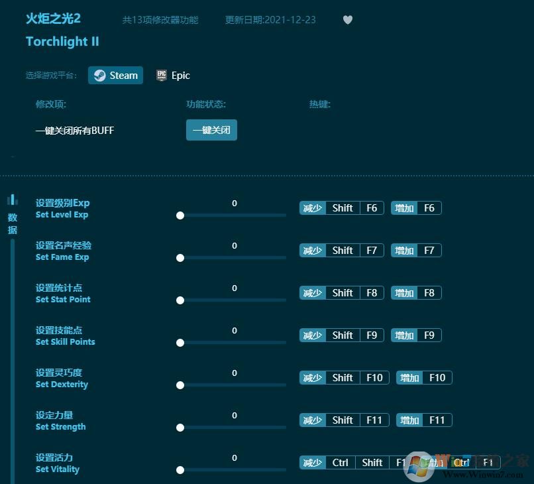Click the Set Stat Point label
This screenshot has width=534, height=484.
(x=63, y=300)
